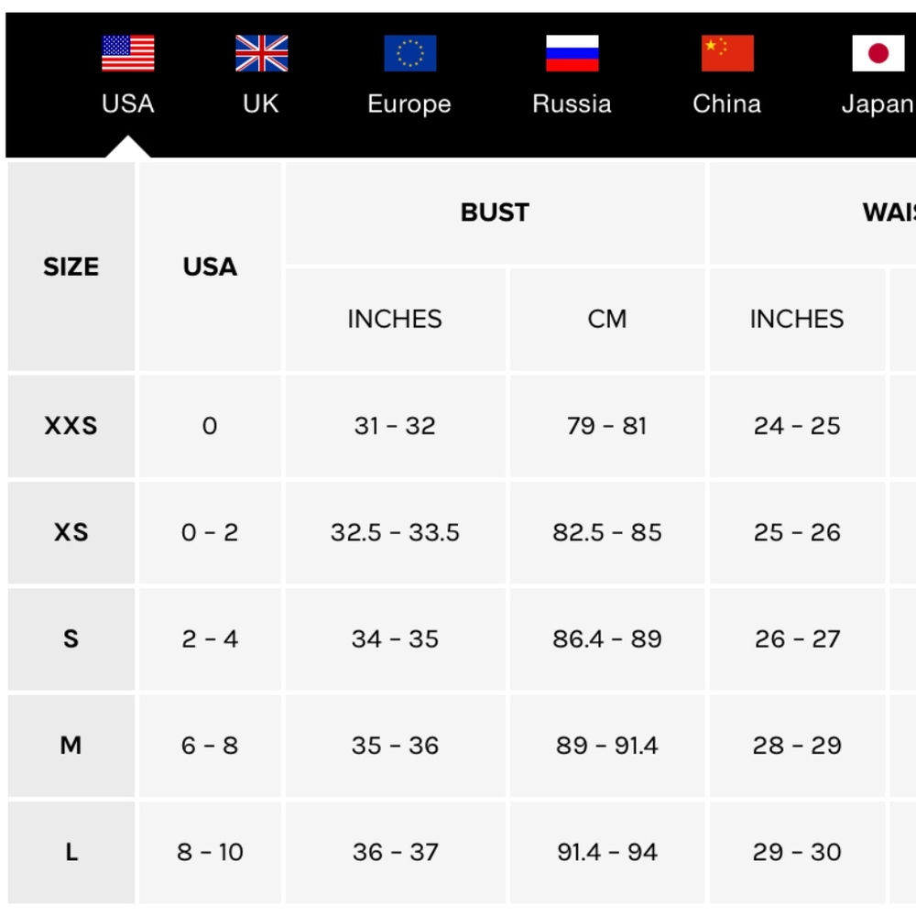
Task: Click the China flag icon
Action: click(727, 53)
